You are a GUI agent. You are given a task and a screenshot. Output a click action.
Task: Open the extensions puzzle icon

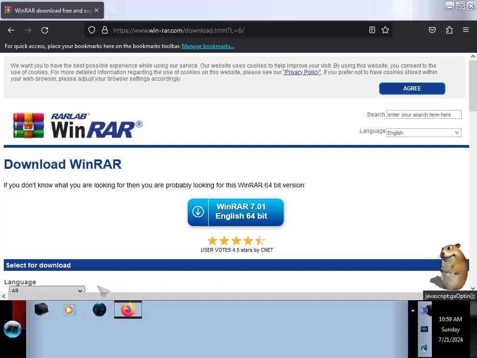pyautogui.click(x=449, y=30)
